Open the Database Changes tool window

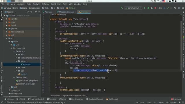[95, 99]
